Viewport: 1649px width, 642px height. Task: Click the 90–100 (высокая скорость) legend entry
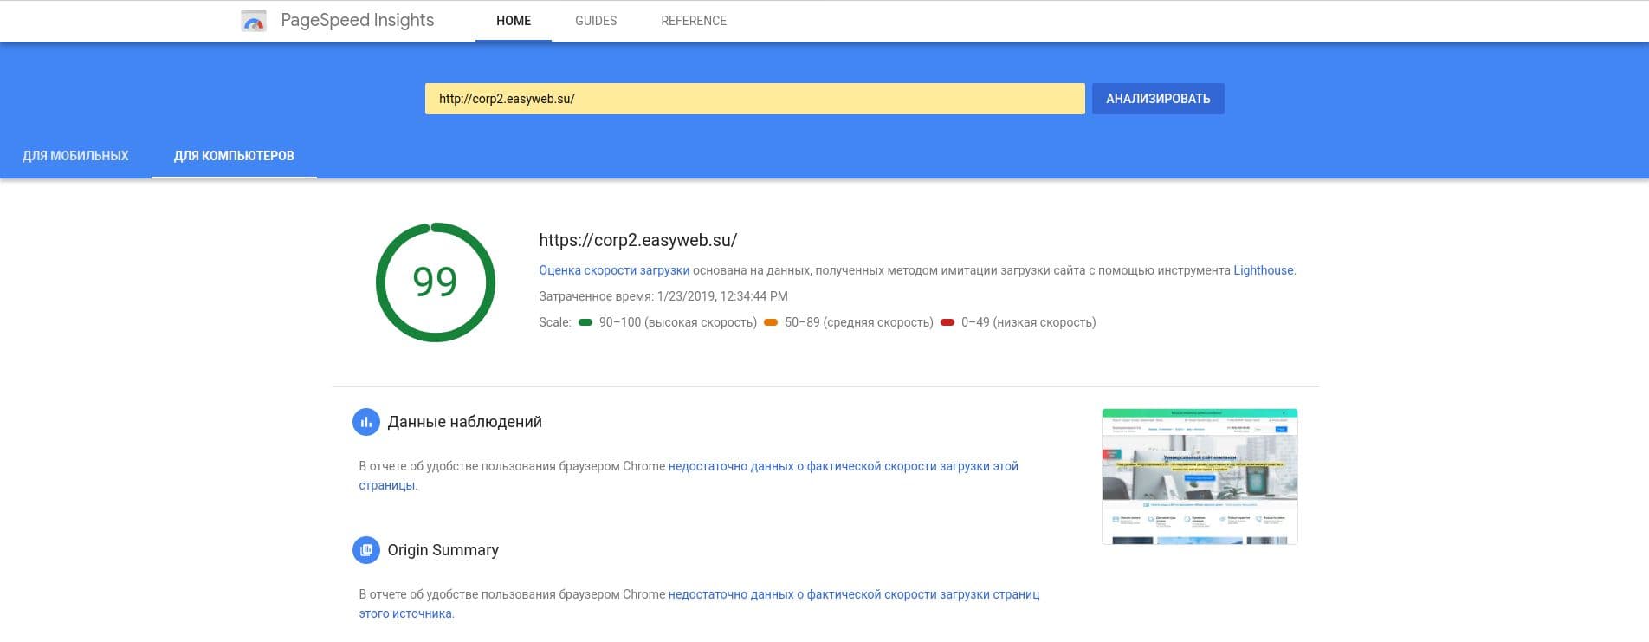click(x=667, y=322)
